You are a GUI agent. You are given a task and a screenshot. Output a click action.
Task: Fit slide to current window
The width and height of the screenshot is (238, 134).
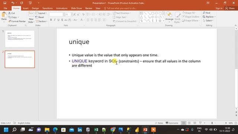236,123
